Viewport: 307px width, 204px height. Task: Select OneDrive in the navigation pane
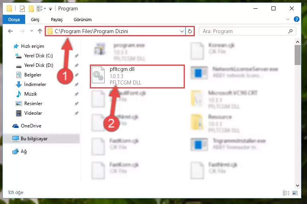pos(31,126)
